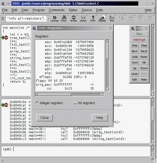Open the Rotate options dropdown arrow
The height and width of the screenshot is (163, 157).
(x=134, y=15)
